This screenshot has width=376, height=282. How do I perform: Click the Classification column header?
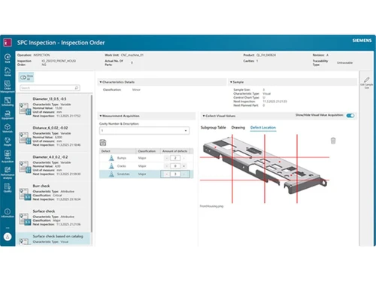coord(148,151)
